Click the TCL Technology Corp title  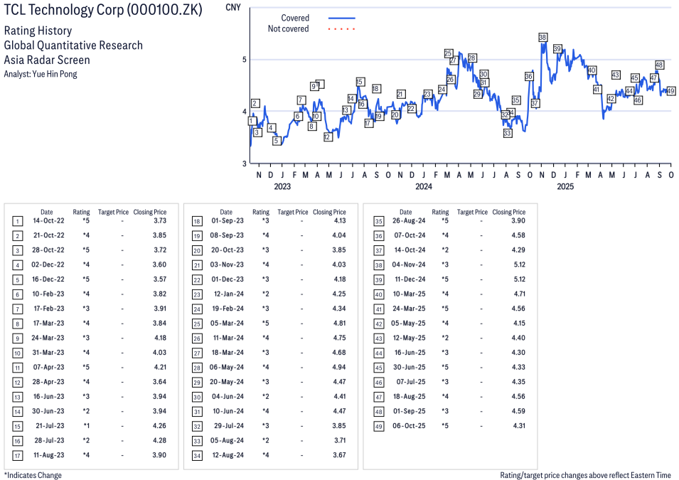click(102, 10)
